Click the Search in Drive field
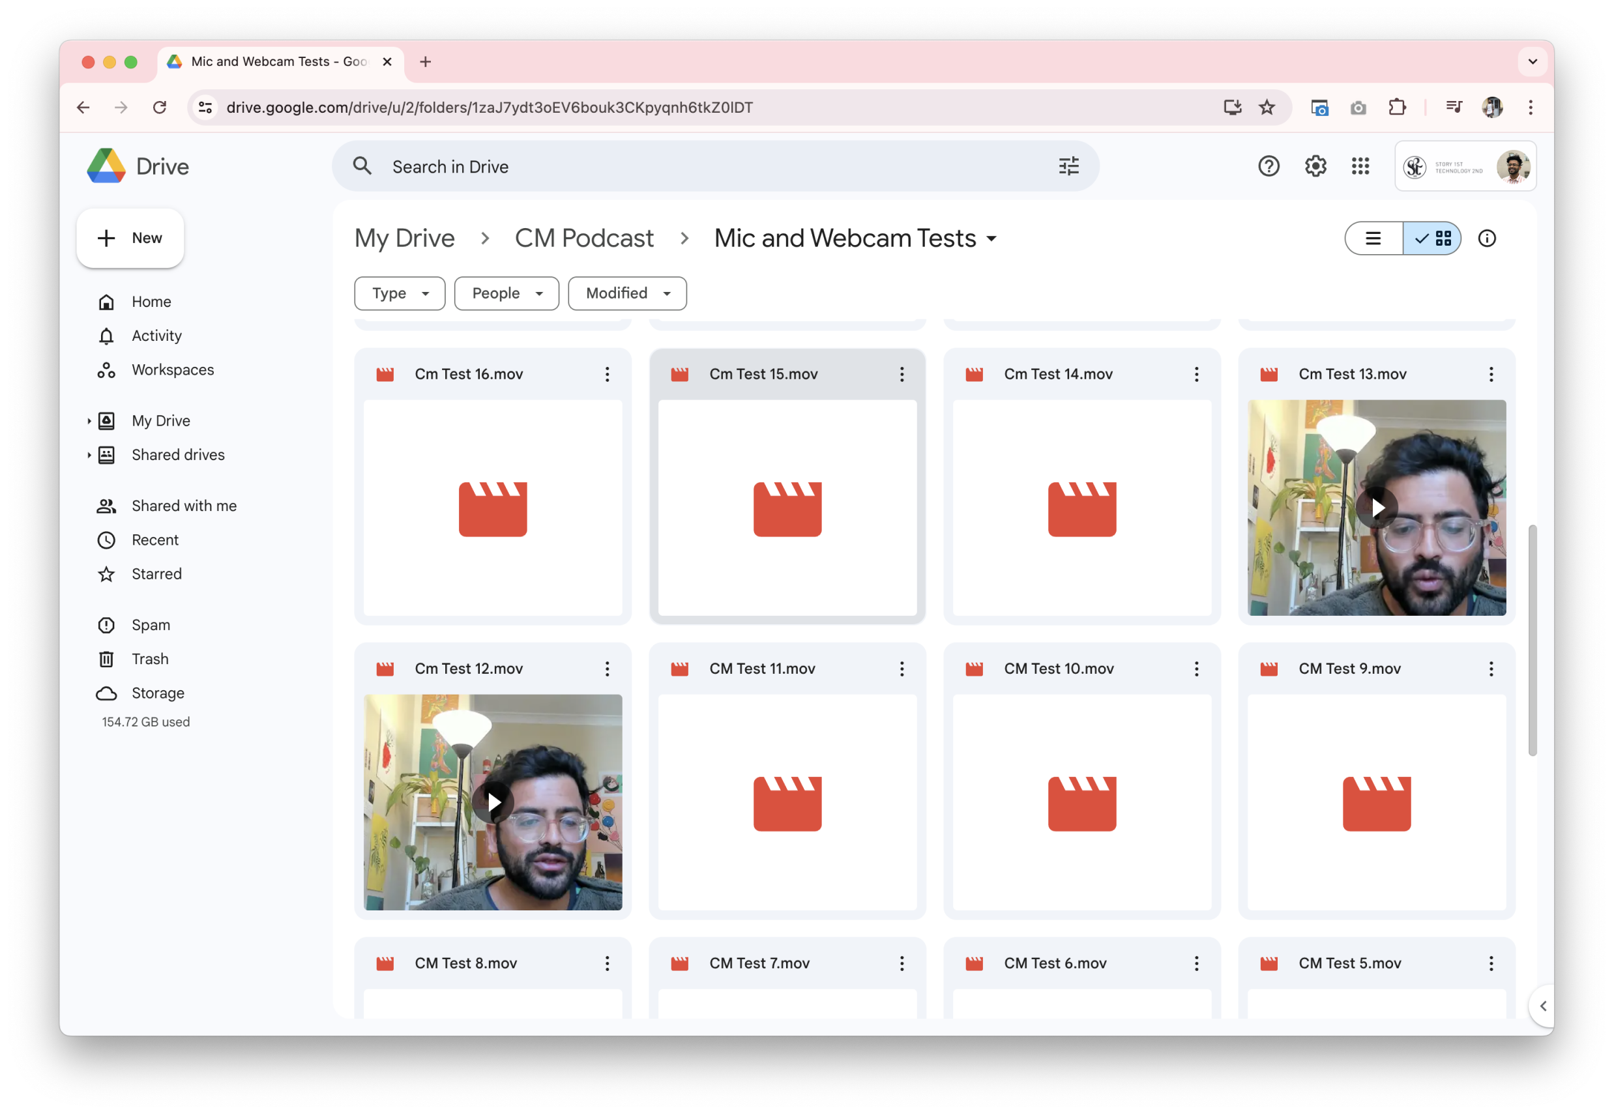Viewport: 1614px width, 1115px height. coord(716,166)
